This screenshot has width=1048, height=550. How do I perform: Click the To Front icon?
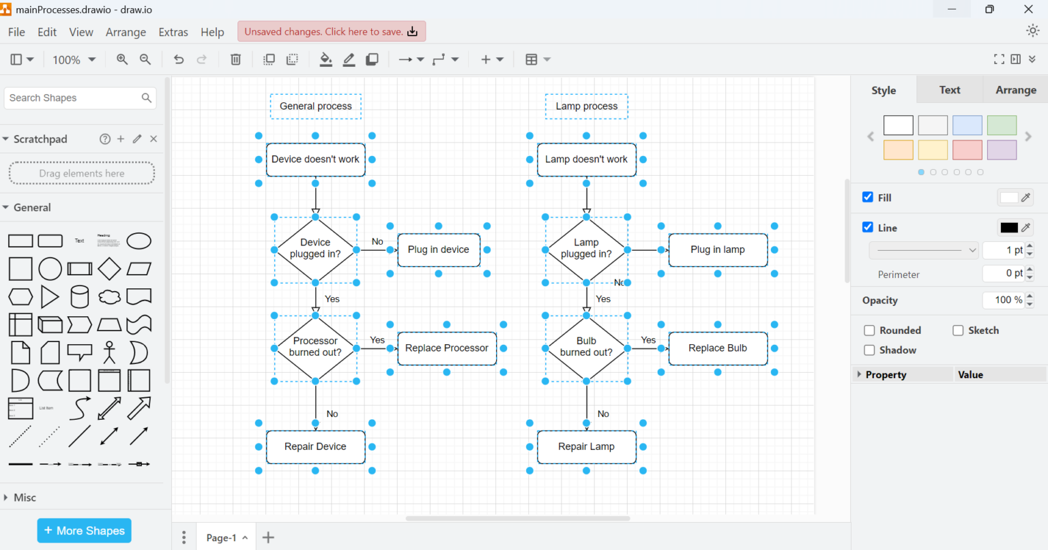(x=269, y=59)
